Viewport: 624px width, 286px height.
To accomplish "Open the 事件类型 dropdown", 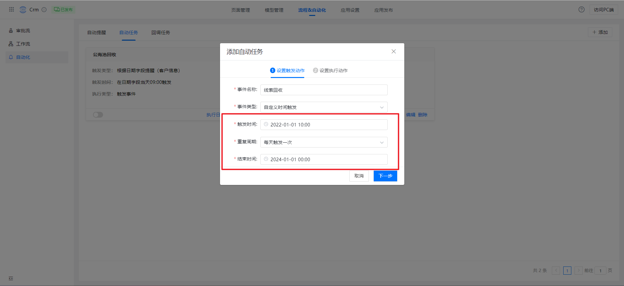I will (x=324, y=107).
